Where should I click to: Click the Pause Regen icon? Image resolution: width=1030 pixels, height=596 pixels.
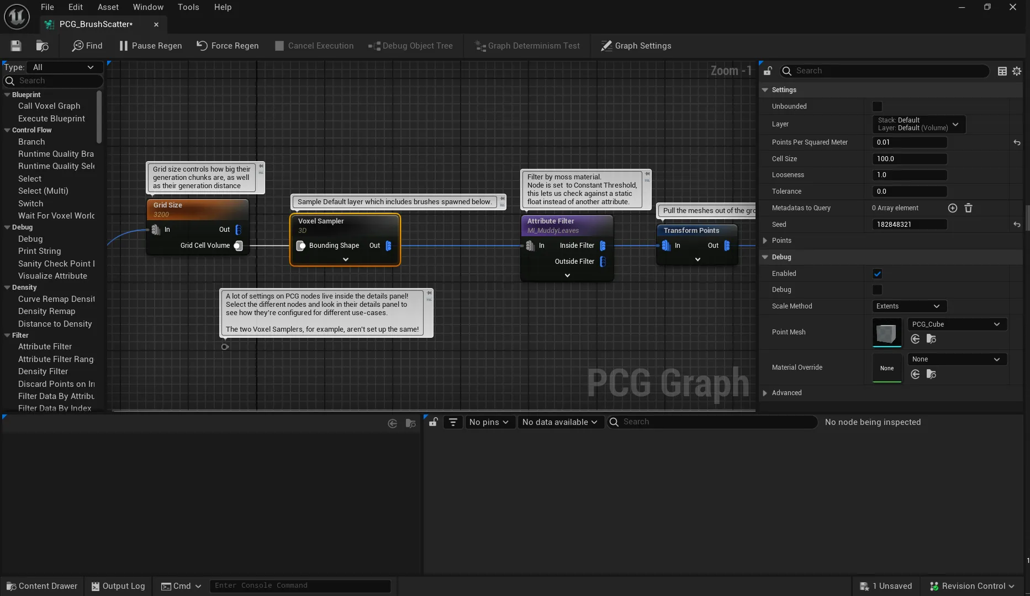[123, 46]
